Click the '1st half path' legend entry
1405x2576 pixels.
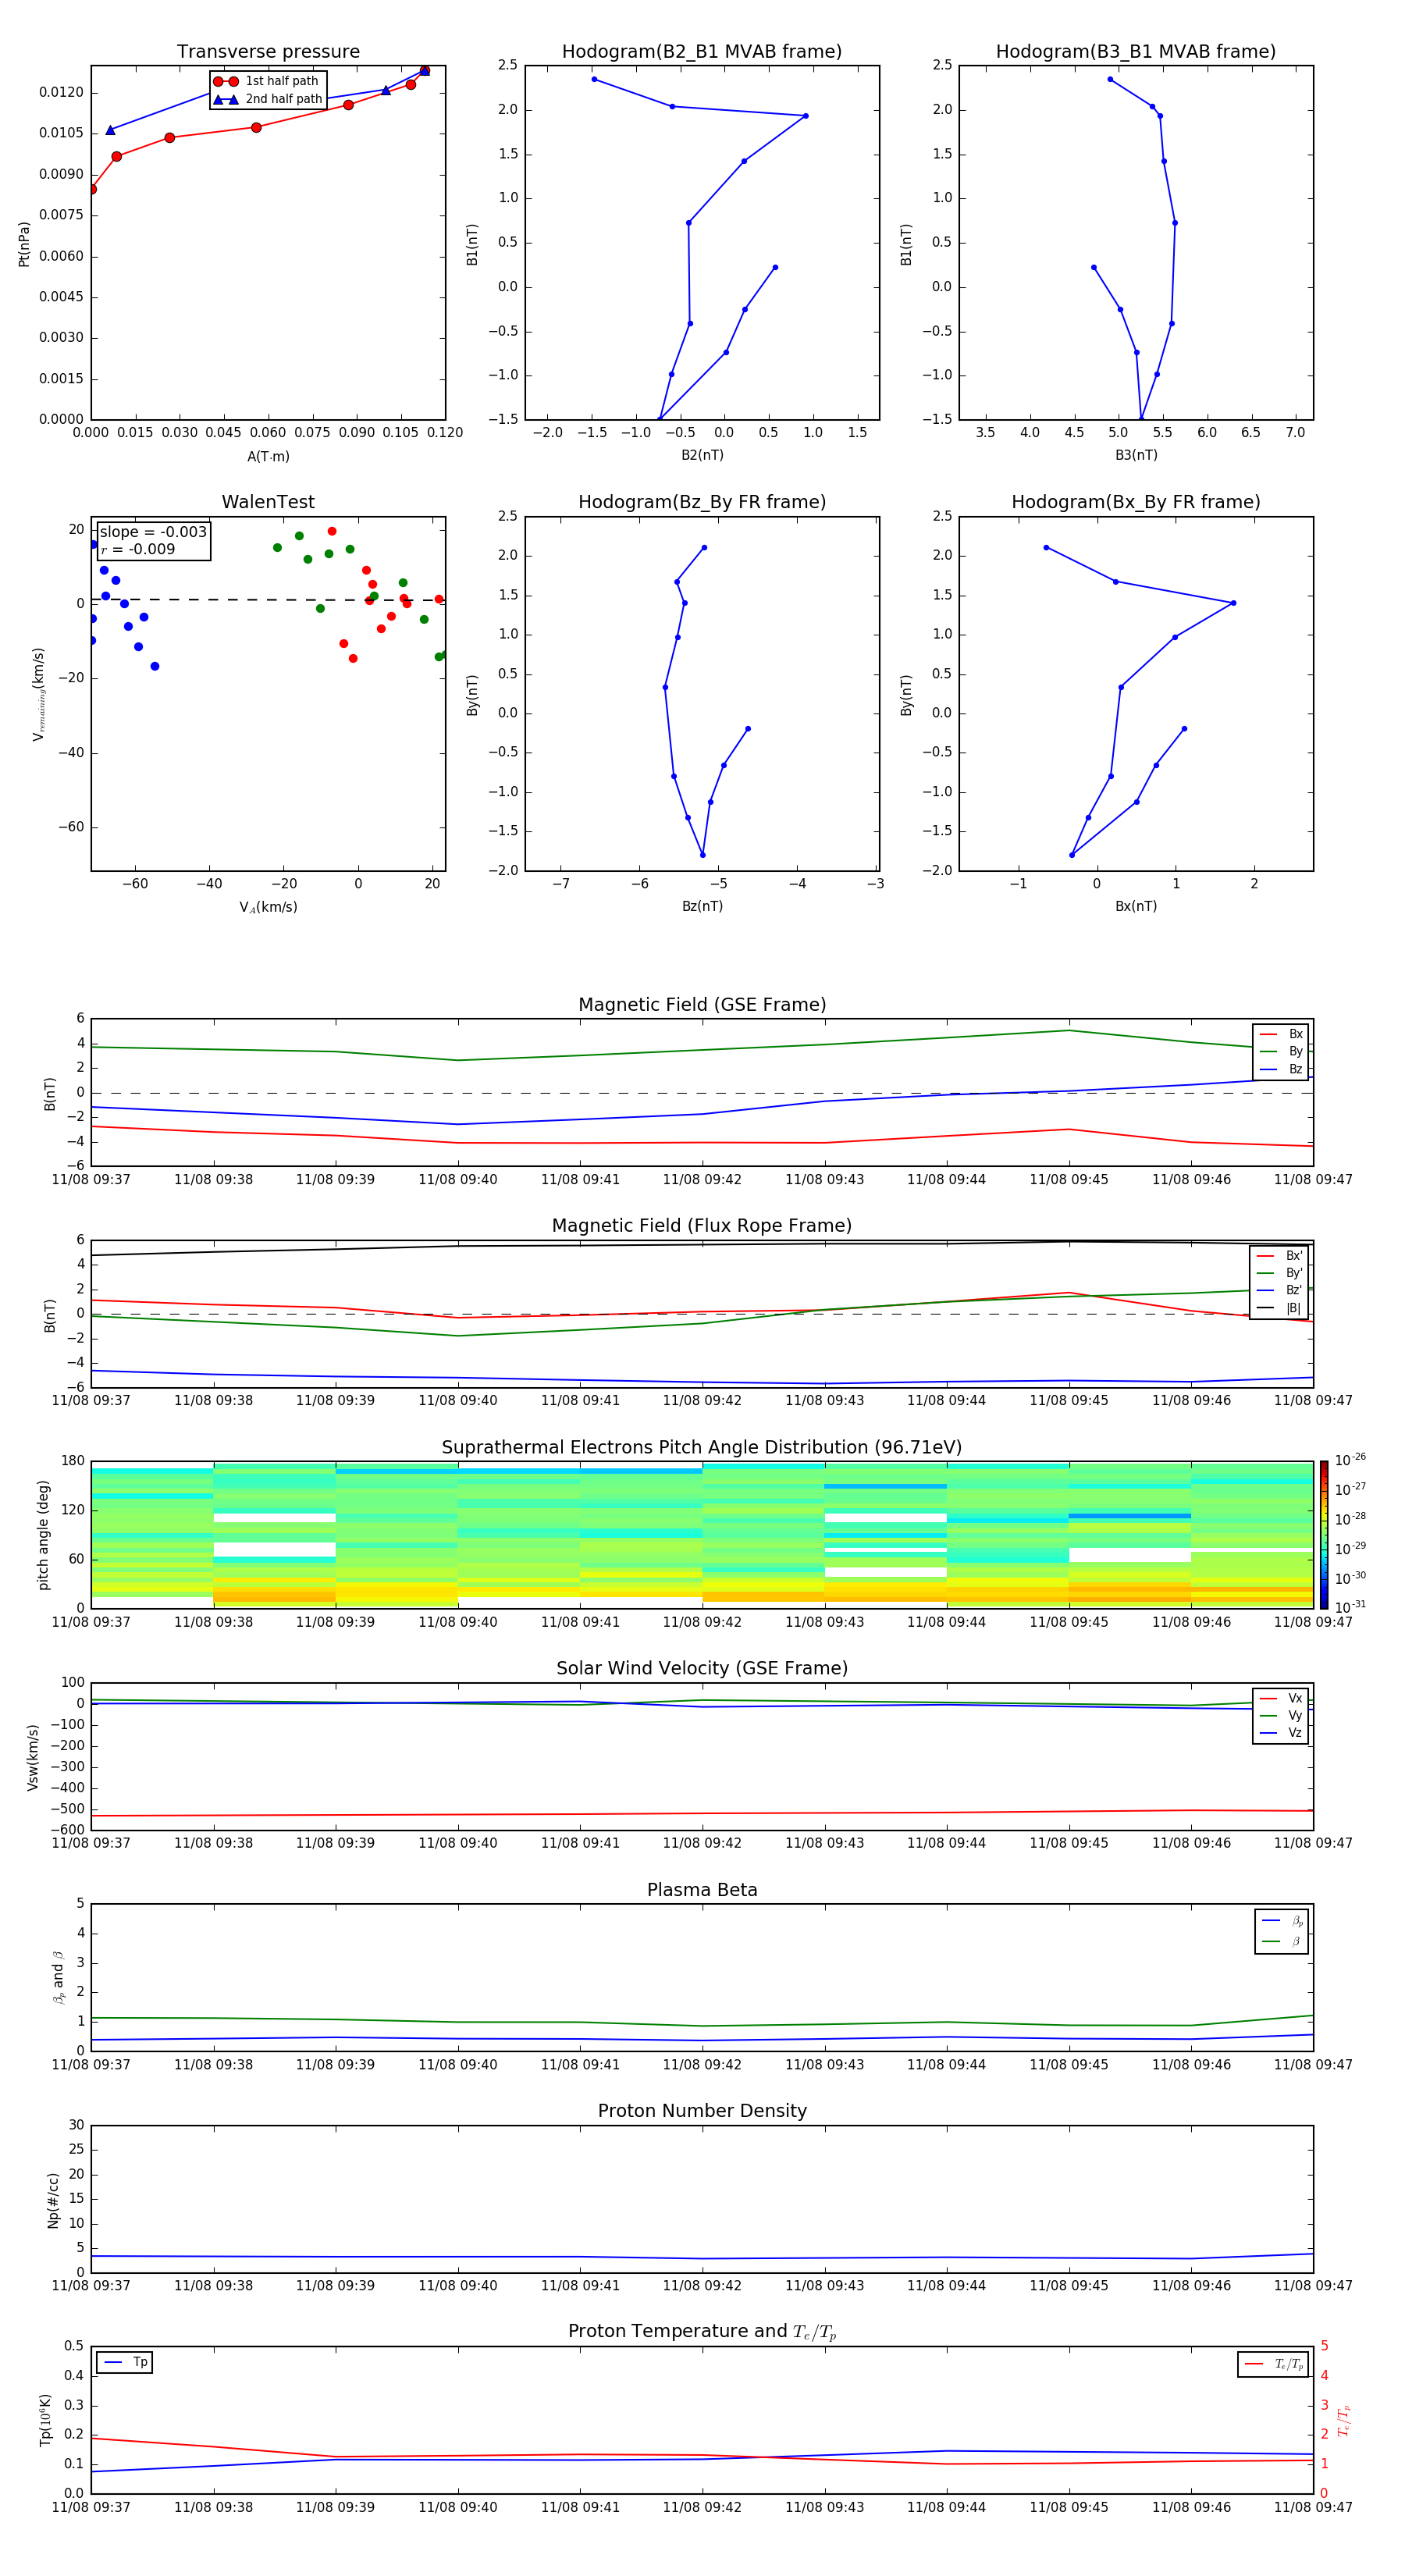point(266,81)
